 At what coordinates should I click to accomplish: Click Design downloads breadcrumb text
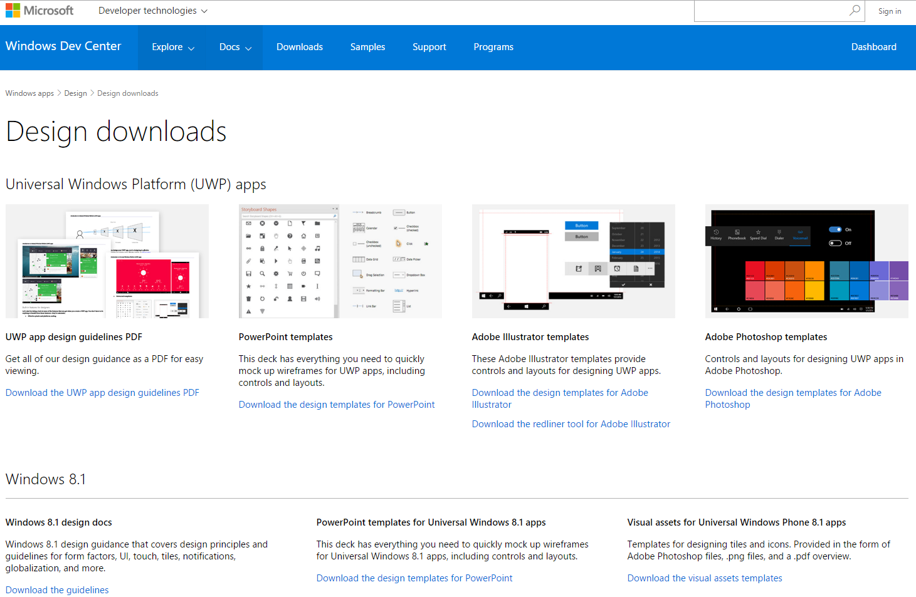[x=128, y=93]
